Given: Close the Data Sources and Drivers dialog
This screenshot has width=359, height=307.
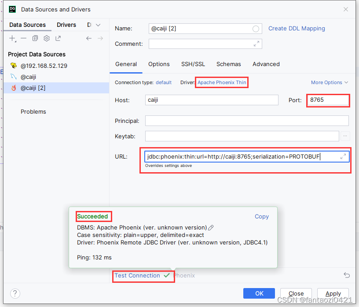Looking at the screenshot, I should (x=346, y=9).
